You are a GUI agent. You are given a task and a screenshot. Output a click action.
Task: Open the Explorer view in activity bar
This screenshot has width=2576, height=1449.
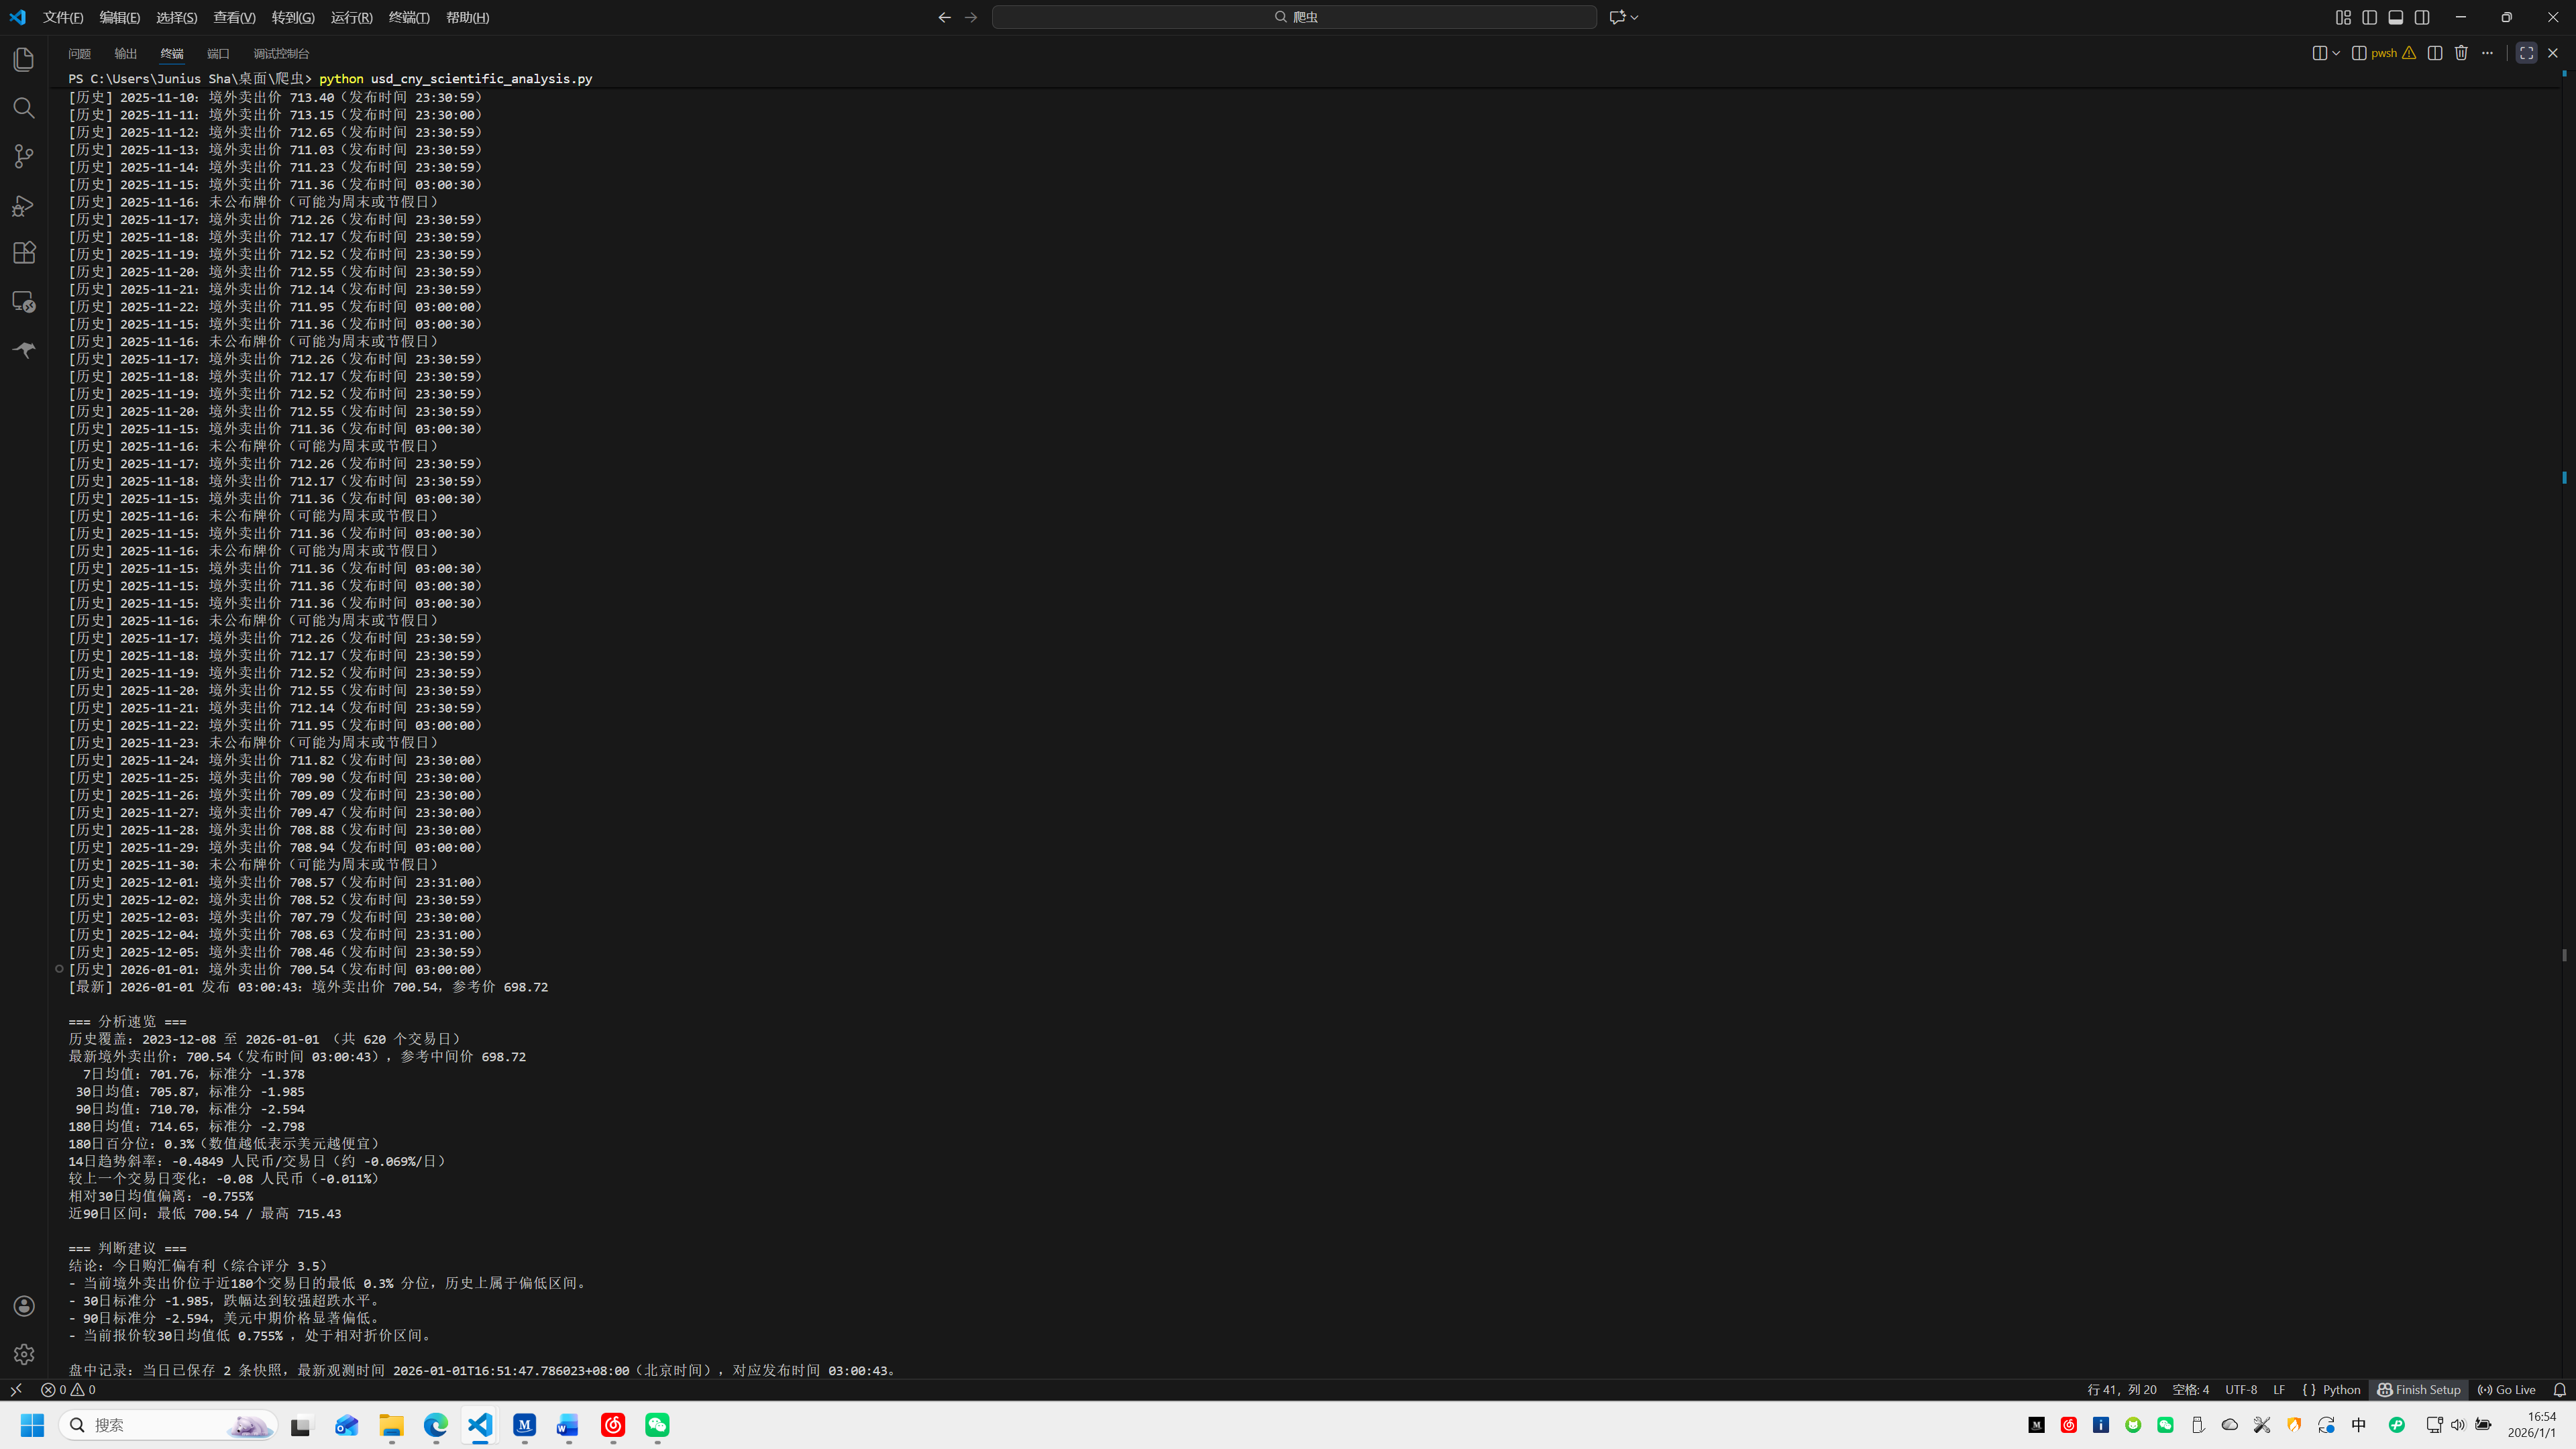(24, 60)
